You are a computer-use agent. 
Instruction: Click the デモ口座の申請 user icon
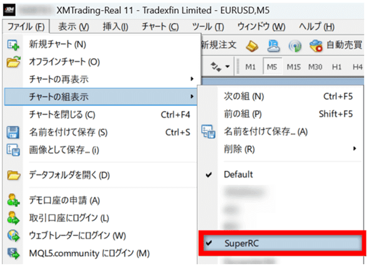click(13, 200)
